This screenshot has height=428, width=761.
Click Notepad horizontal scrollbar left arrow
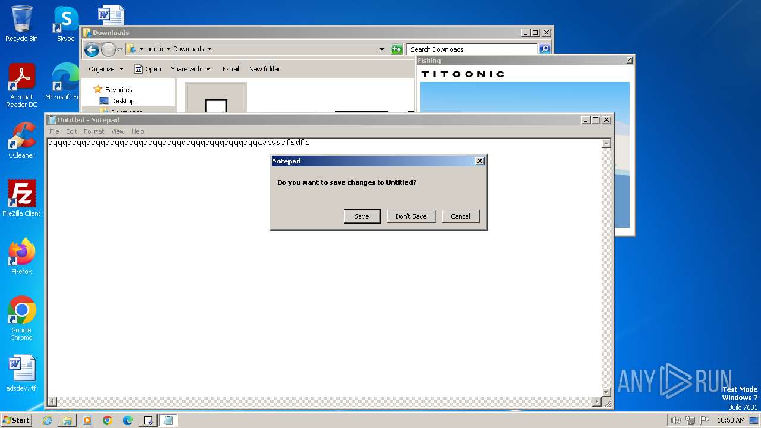tap(52, 402)
